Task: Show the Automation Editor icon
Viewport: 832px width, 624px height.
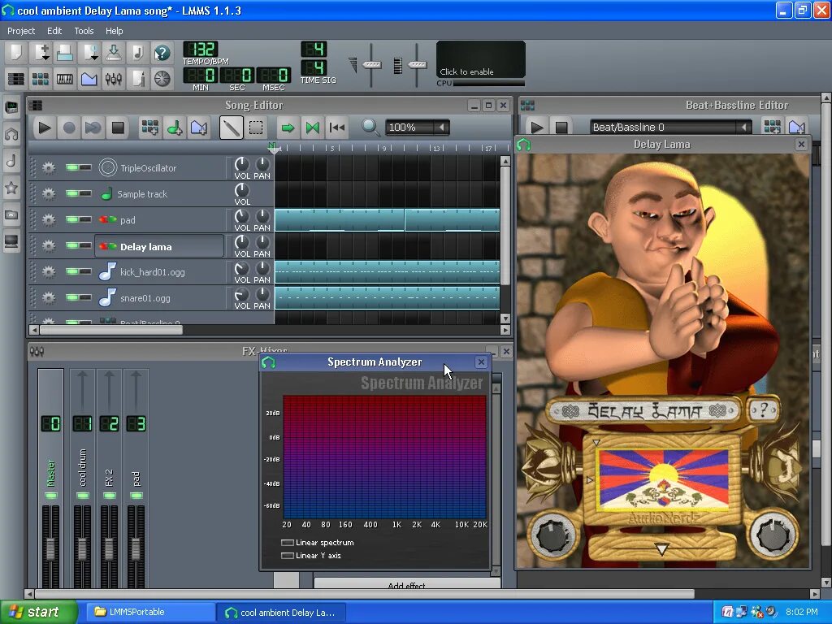Action: (x=89, y=79)
